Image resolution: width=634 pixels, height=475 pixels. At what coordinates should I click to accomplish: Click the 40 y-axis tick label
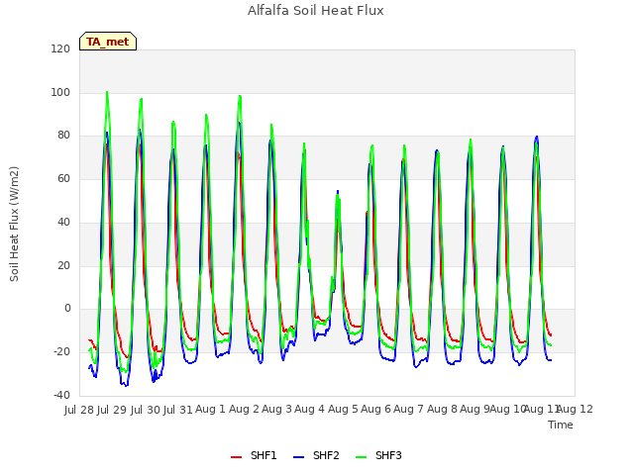[63, 222]
